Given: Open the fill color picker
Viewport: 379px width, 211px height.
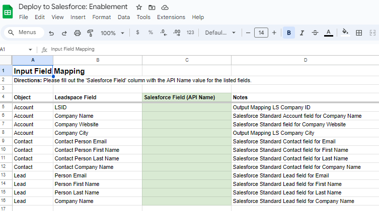Looking at the screenshot, I should (345, 32).
